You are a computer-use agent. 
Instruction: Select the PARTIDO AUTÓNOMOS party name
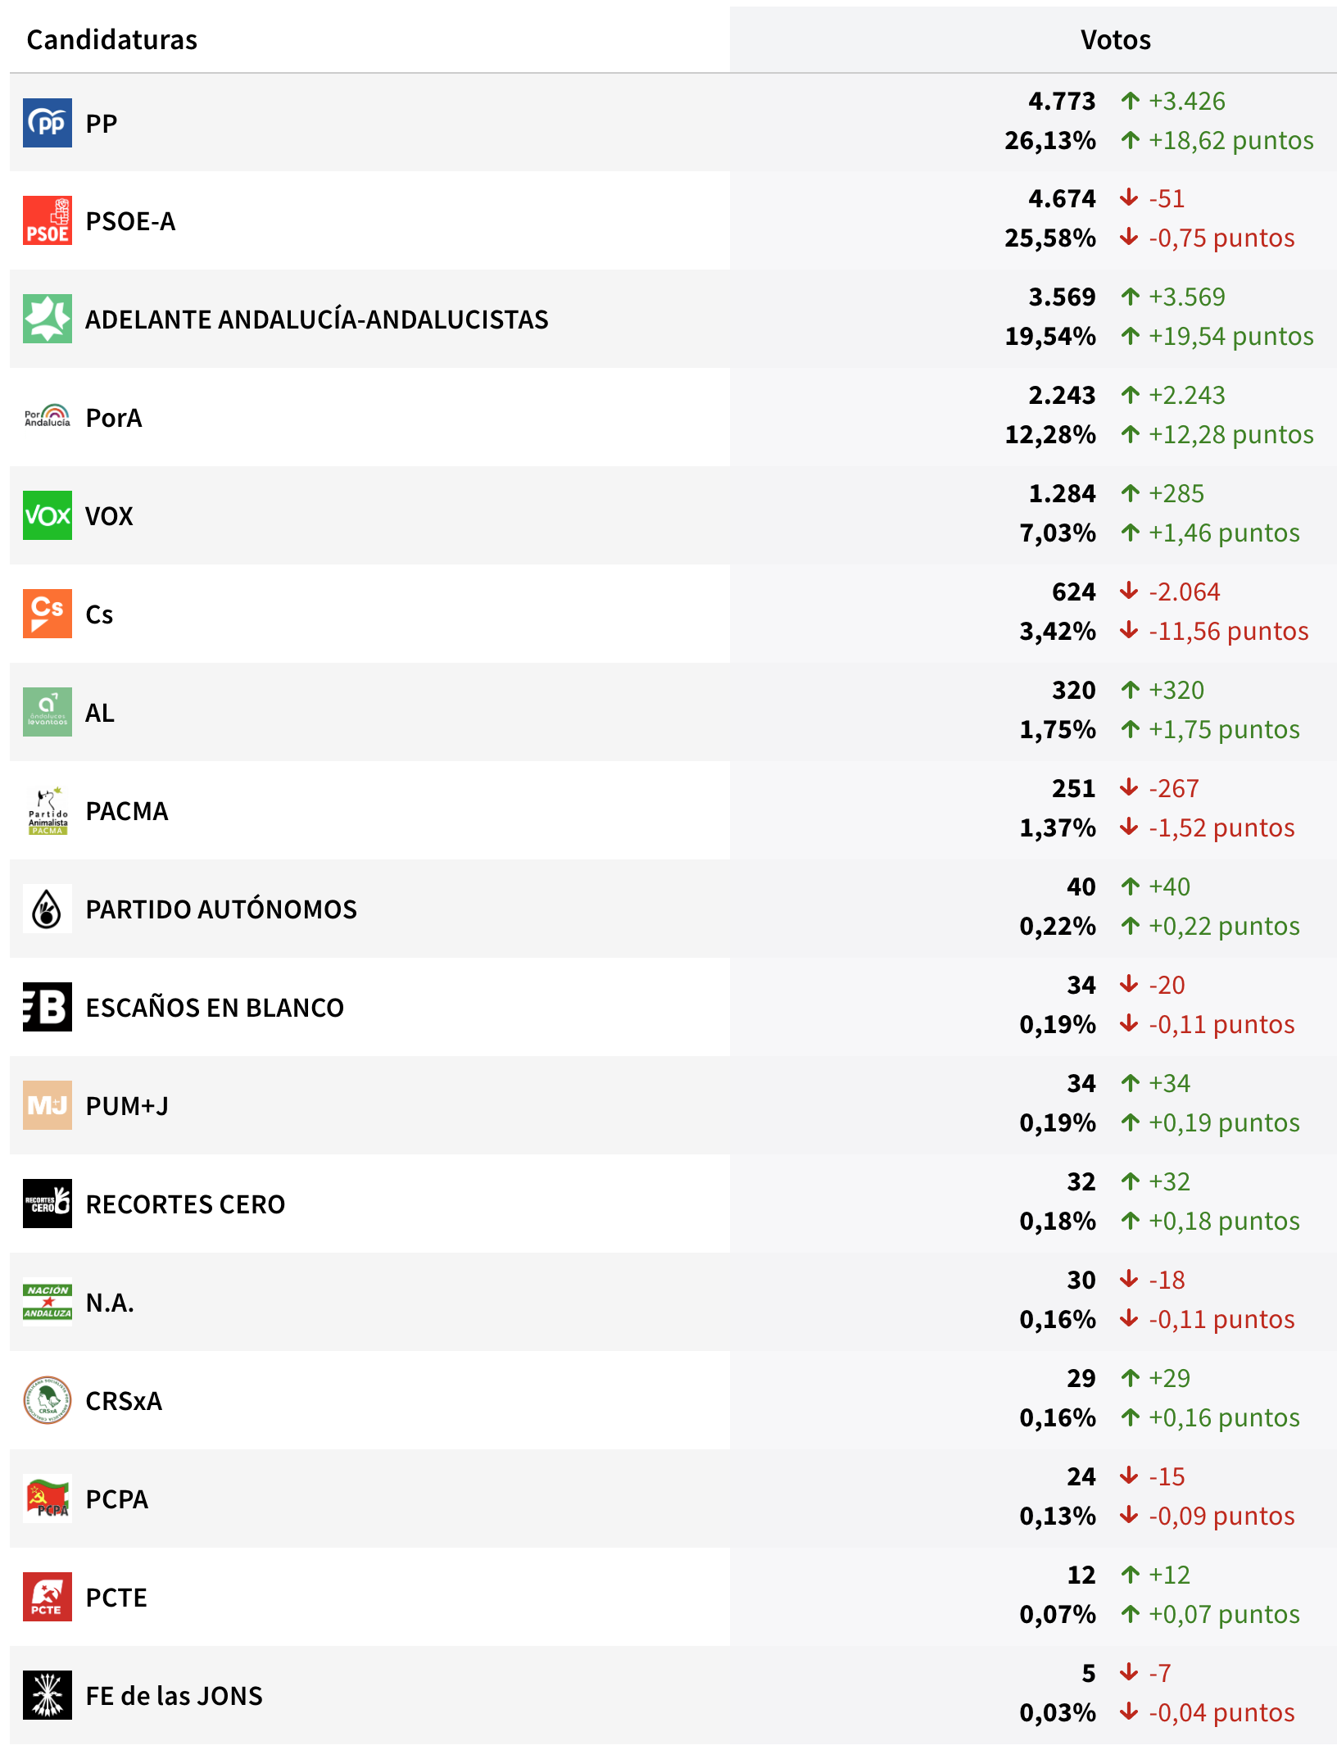click(221, 909)
